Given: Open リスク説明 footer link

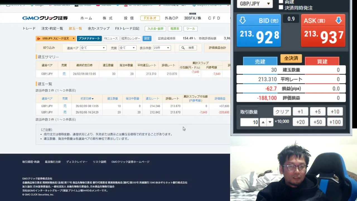Looking at the screenshot, I should 100,162.
